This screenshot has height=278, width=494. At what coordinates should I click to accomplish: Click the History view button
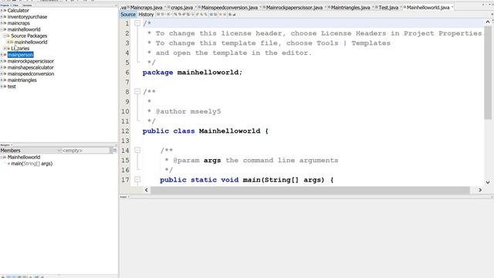[x=146, y=14]
